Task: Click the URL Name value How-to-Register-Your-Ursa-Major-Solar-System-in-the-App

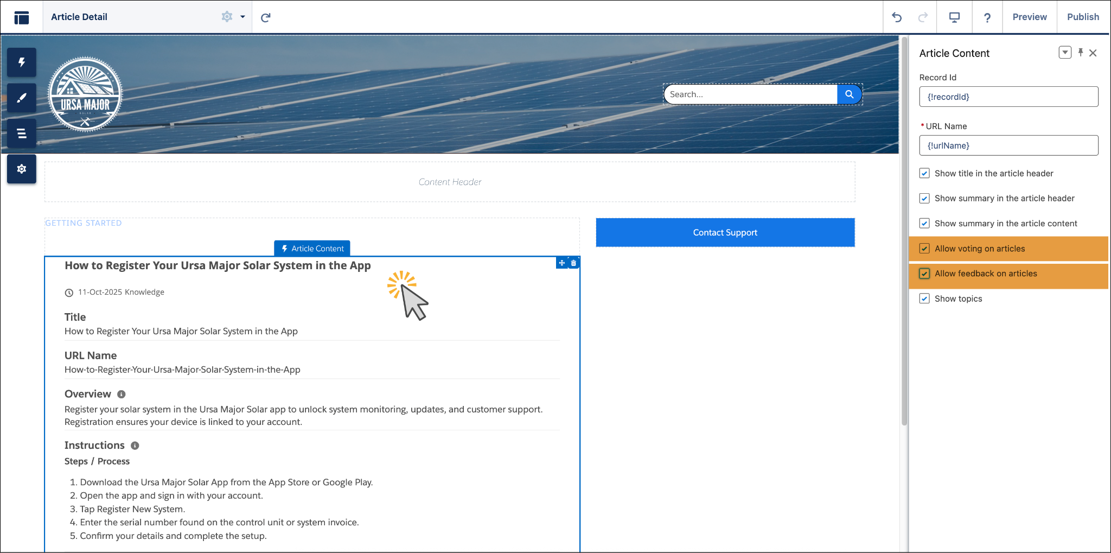Action: coord(182,370)
